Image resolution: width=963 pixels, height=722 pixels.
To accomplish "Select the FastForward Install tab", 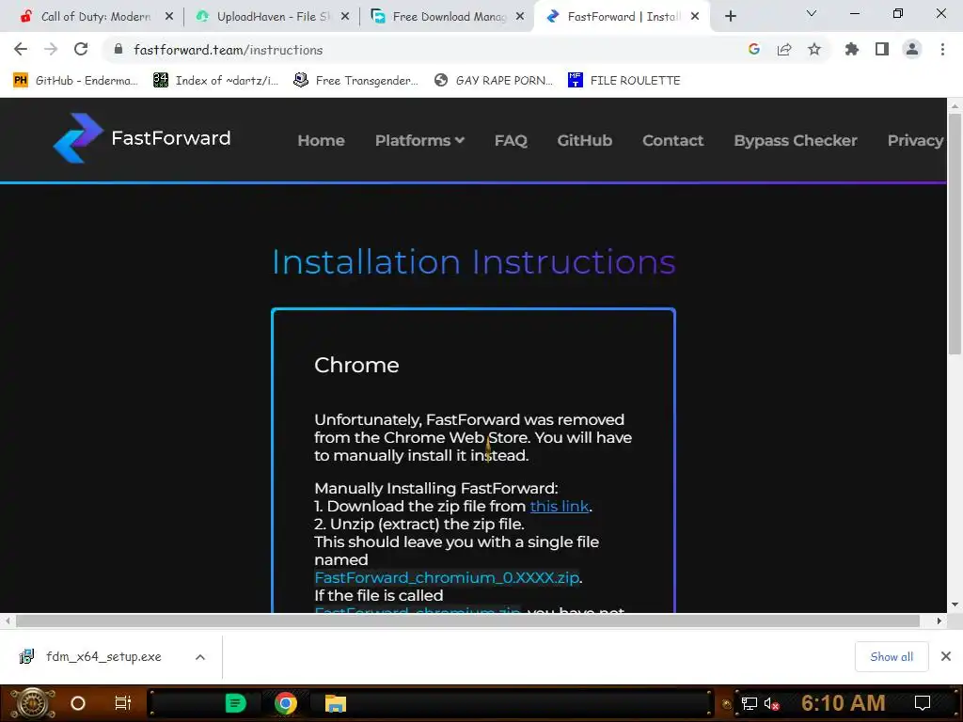I will pyautogui.click(x=622, y=17).
